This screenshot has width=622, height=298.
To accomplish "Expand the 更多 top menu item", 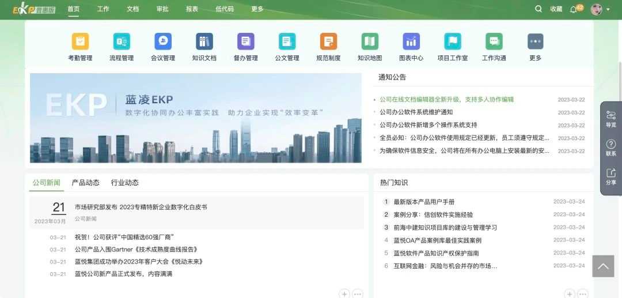I will 257,9.
